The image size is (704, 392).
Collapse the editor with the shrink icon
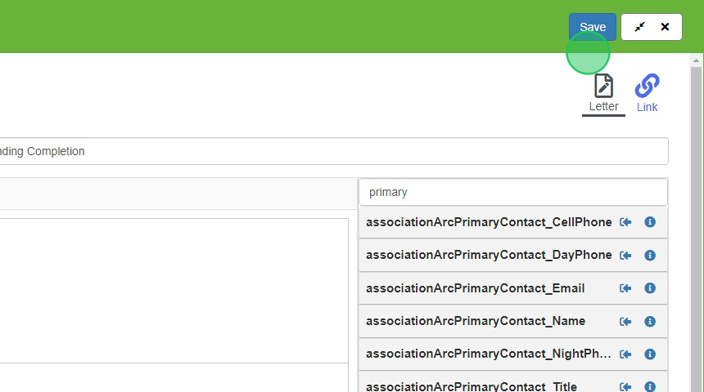click(x=639, y=27)
